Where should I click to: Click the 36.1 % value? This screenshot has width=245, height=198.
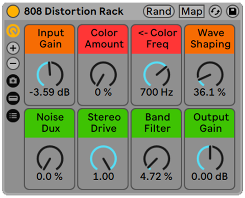tap(210, 92)
